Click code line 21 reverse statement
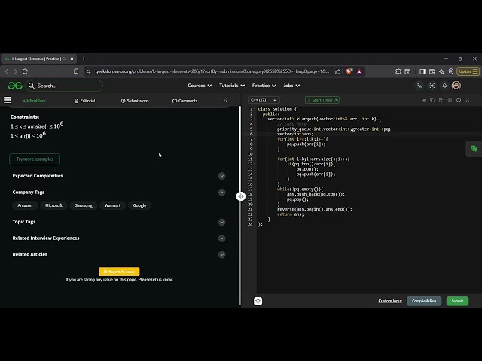The image size is (482, 361). click(315, 209)
